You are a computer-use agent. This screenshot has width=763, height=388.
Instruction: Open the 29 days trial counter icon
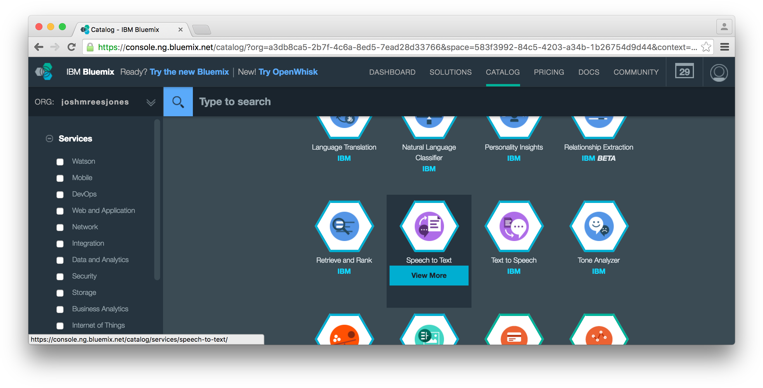point(684,71)
